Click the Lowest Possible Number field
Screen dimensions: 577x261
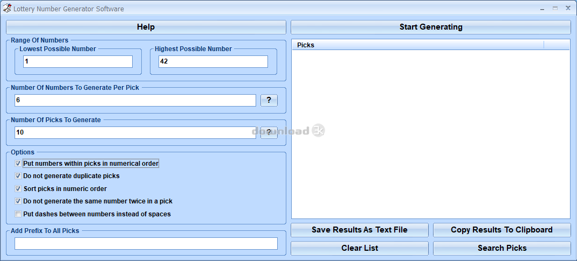(x=78, y=62)
